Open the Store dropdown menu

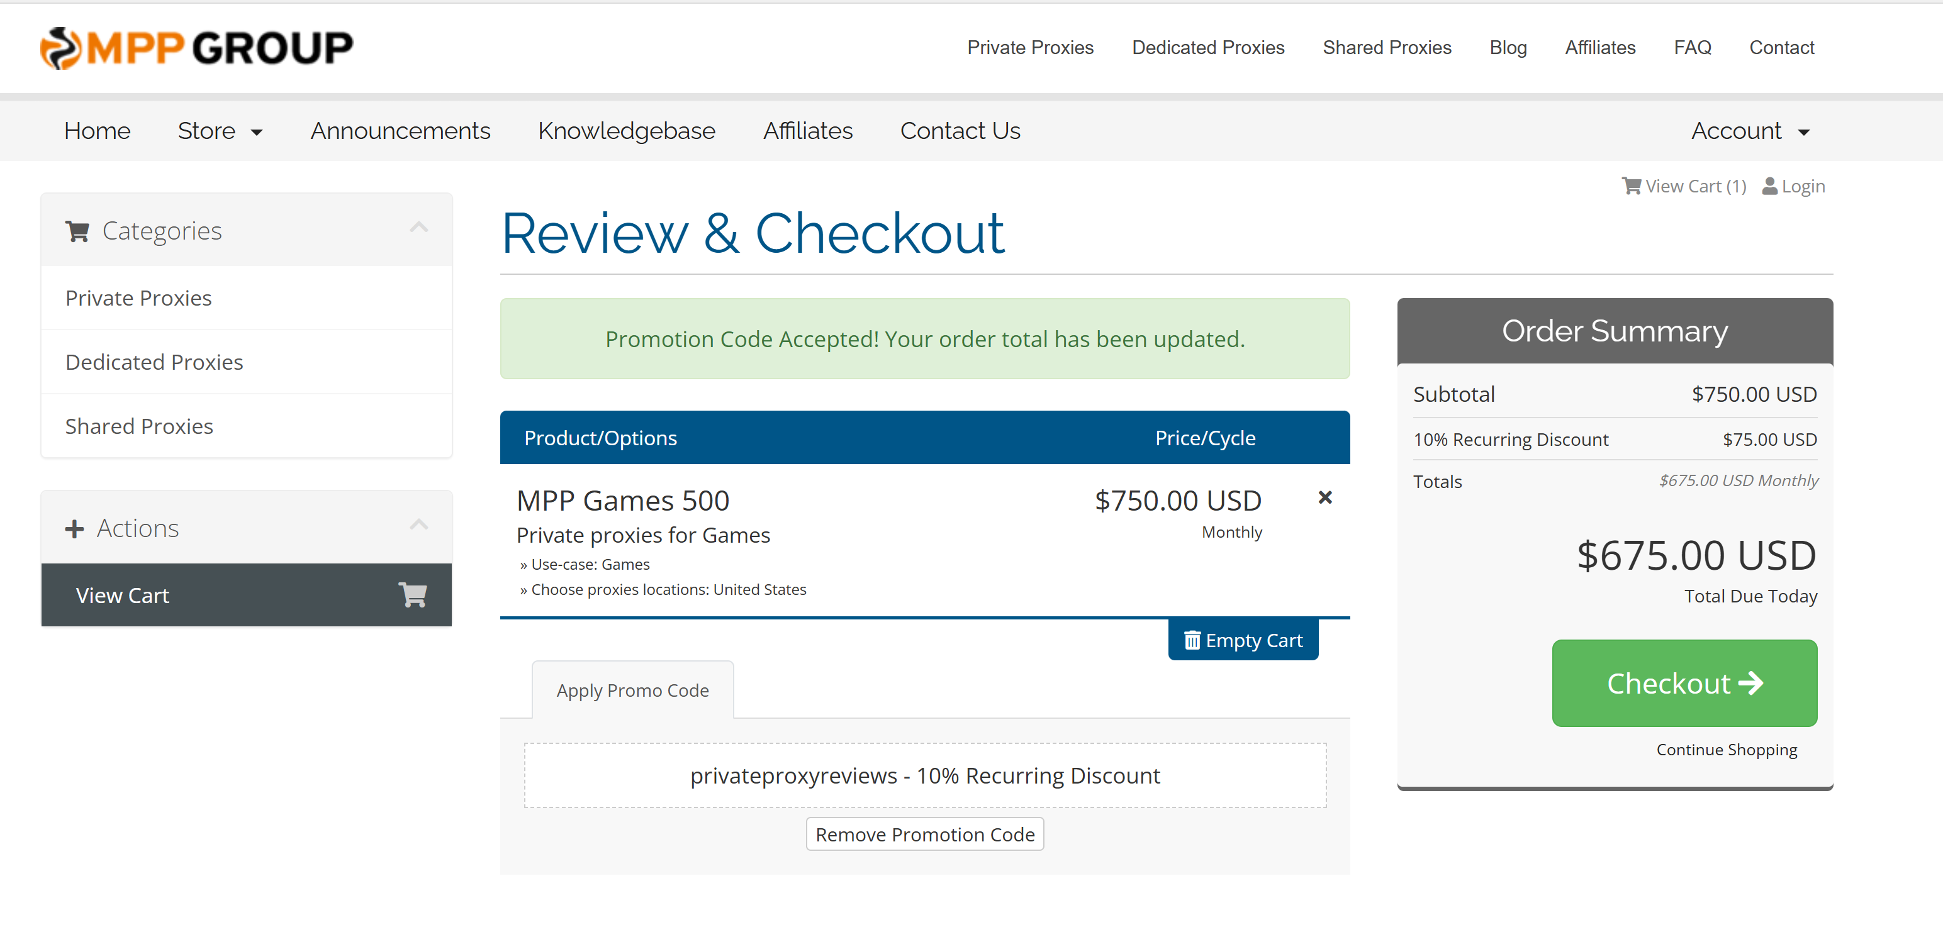click(x=220, y=131)
